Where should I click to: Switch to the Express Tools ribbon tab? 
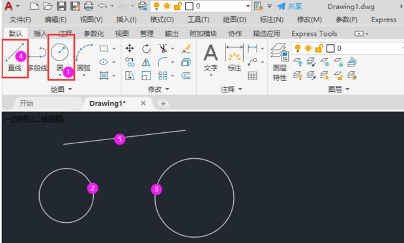tap(314, 33)
